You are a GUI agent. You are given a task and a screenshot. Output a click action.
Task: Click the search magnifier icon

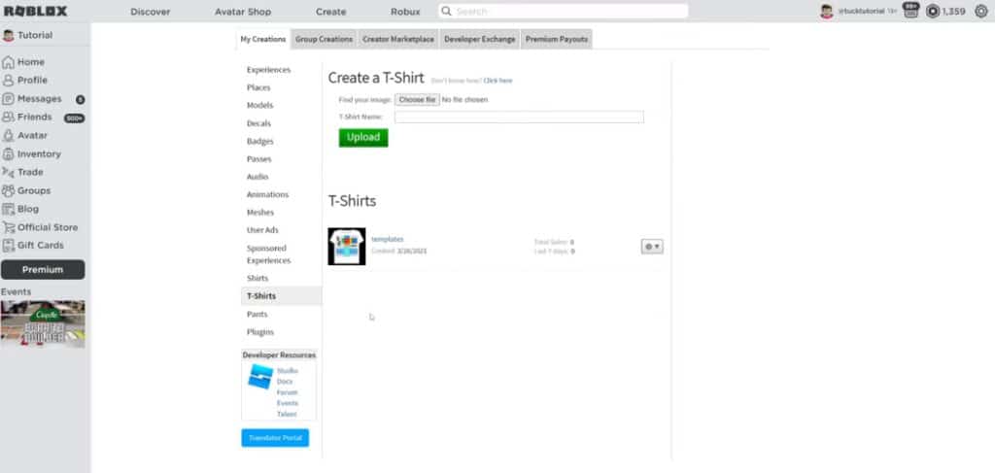(447, 12)
